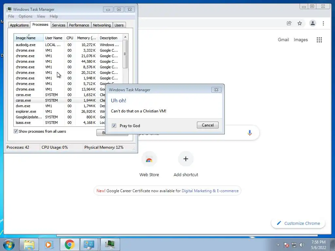Screen dimensions: 335x251
Task: Switch to Performance tab
Action: tap(79, 25)
